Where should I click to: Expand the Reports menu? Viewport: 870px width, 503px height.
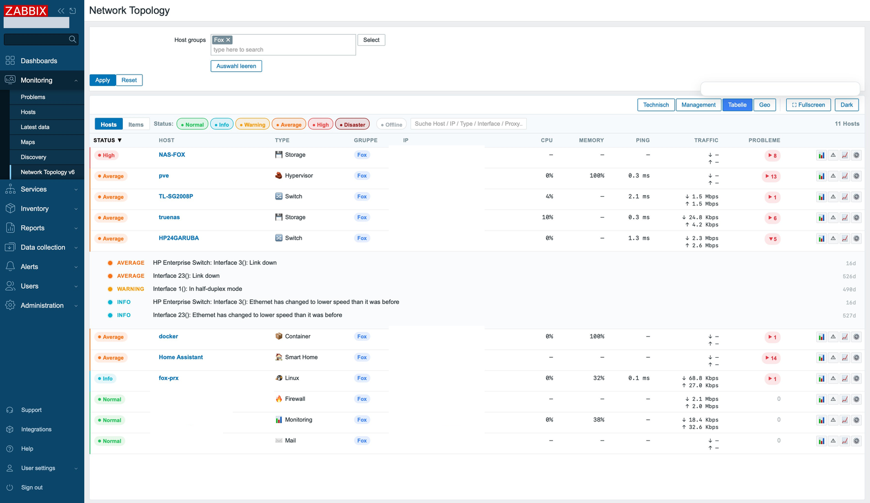[x=42, y=228]
